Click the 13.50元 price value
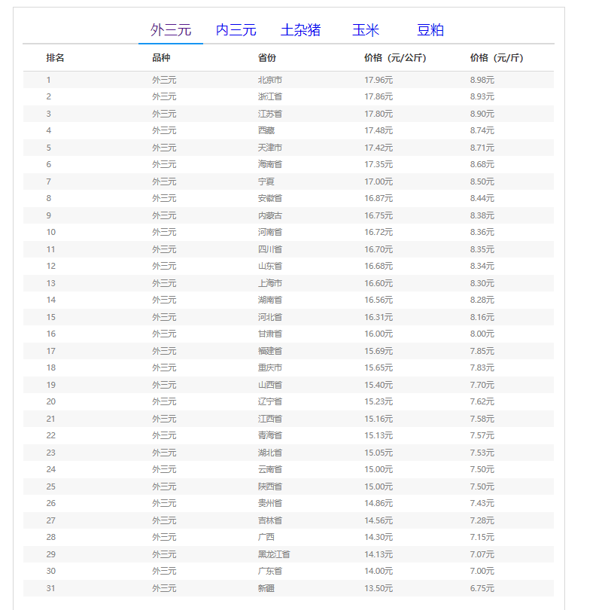Screen dimensions: 608x610 point(378,588)
